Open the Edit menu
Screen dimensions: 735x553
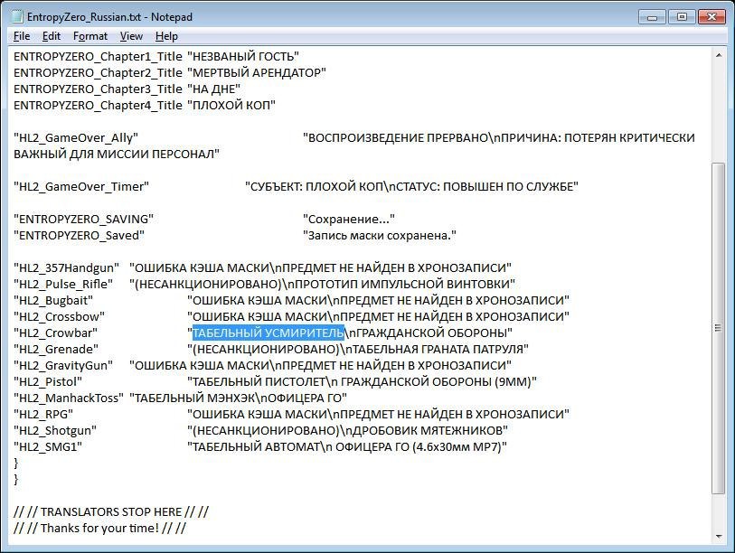coord(52,36)
